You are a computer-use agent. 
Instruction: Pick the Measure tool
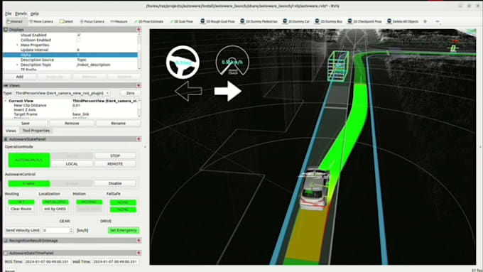click(x=119, y=21)
